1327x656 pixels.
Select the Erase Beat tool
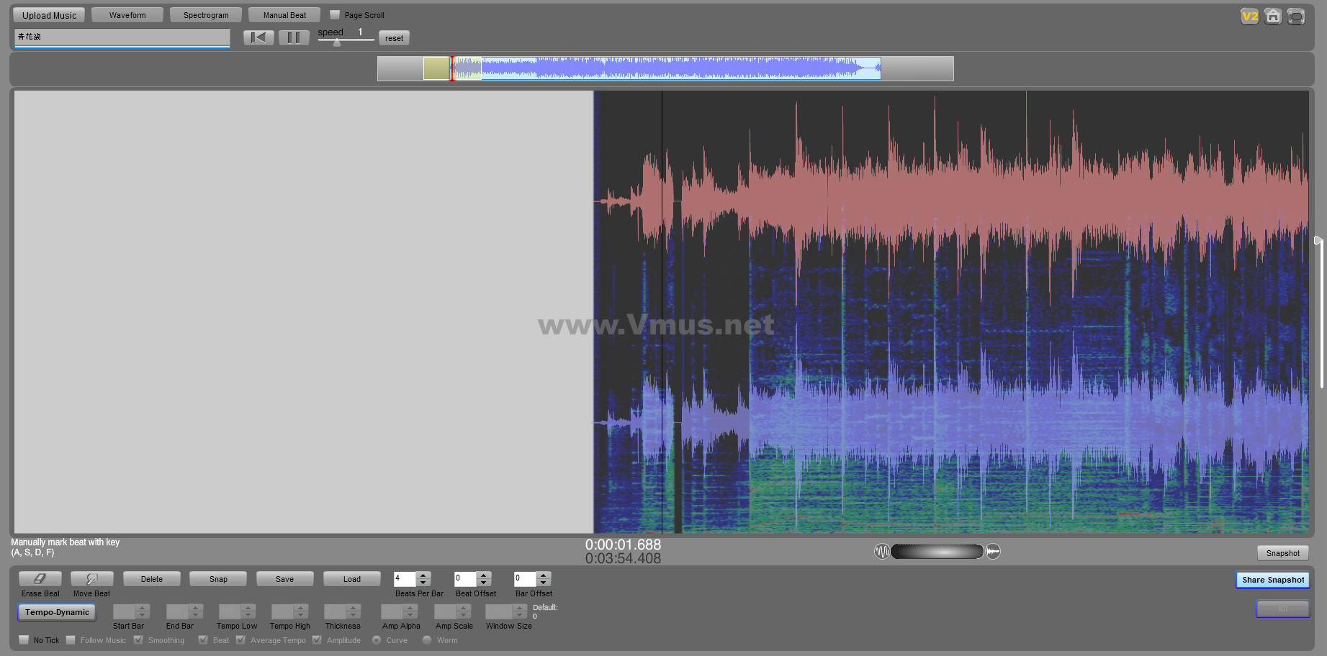[x=40, y=579]
